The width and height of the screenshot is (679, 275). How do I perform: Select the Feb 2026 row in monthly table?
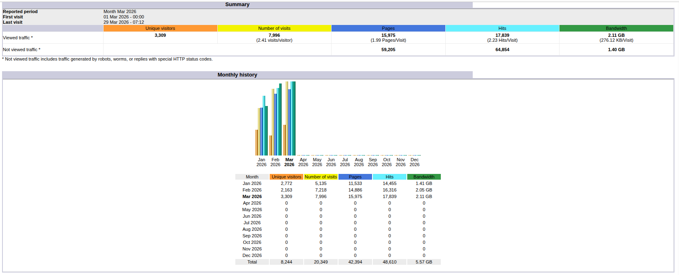point(252,190)
